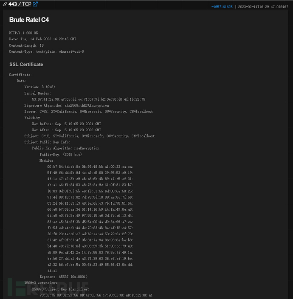Viewport: 293px width, 299px height.
Task: Click the Not After validity date
Action: point(67,130)
